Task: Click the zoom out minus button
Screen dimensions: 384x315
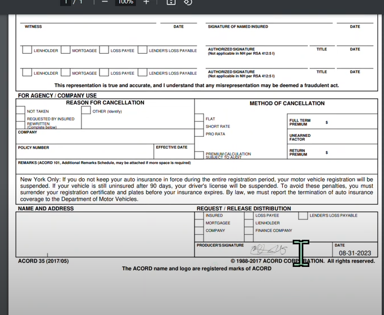Action: tap(105, 2)
